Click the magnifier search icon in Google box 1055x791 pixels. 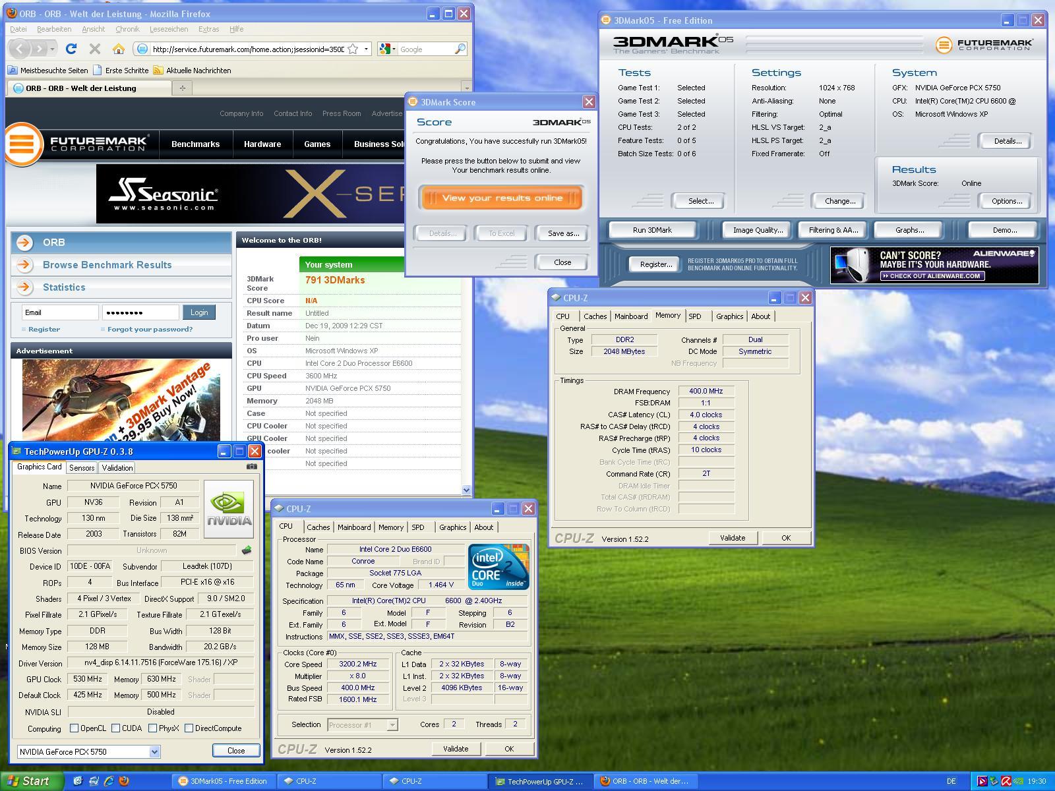pyautogui.click(x=460, y=49)
